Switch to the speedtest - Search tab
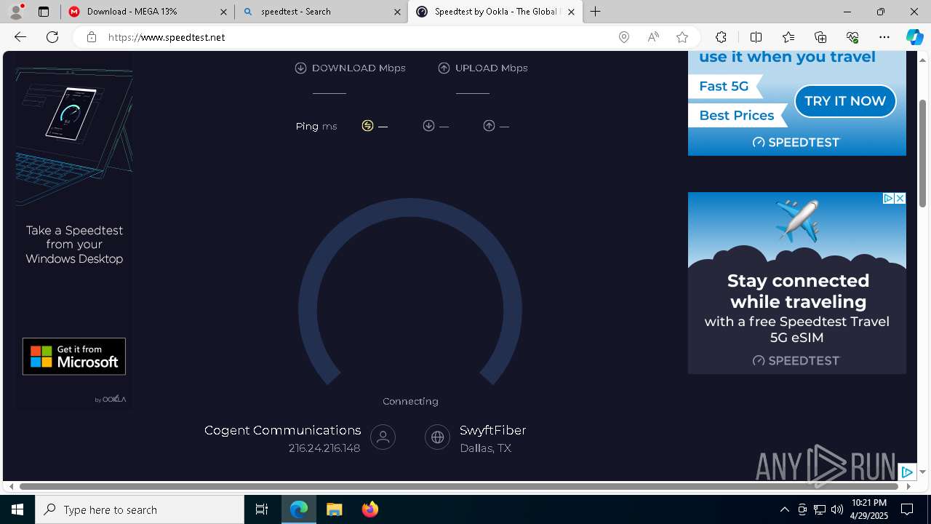The height and width of the screenshot is (524, 931). point(320,12)
